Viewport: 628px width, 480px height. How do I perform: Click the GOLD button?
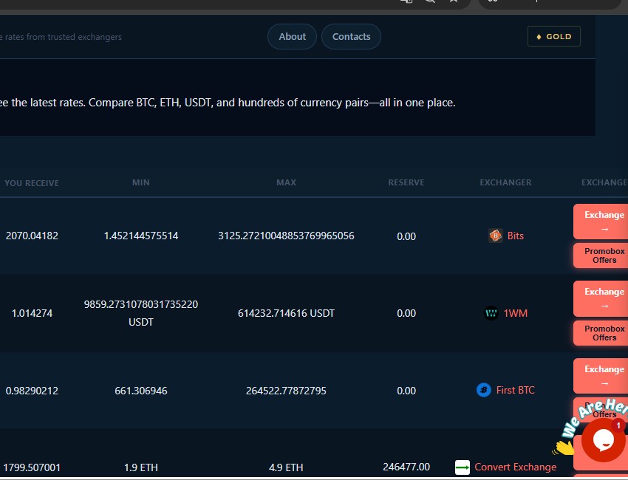click(553, 35)
